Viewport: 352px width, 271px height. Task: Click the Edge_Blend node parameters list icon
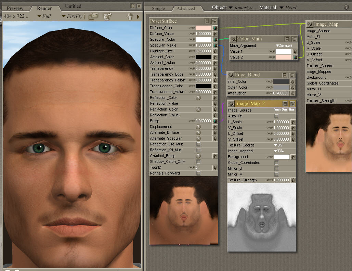[285, 75]
